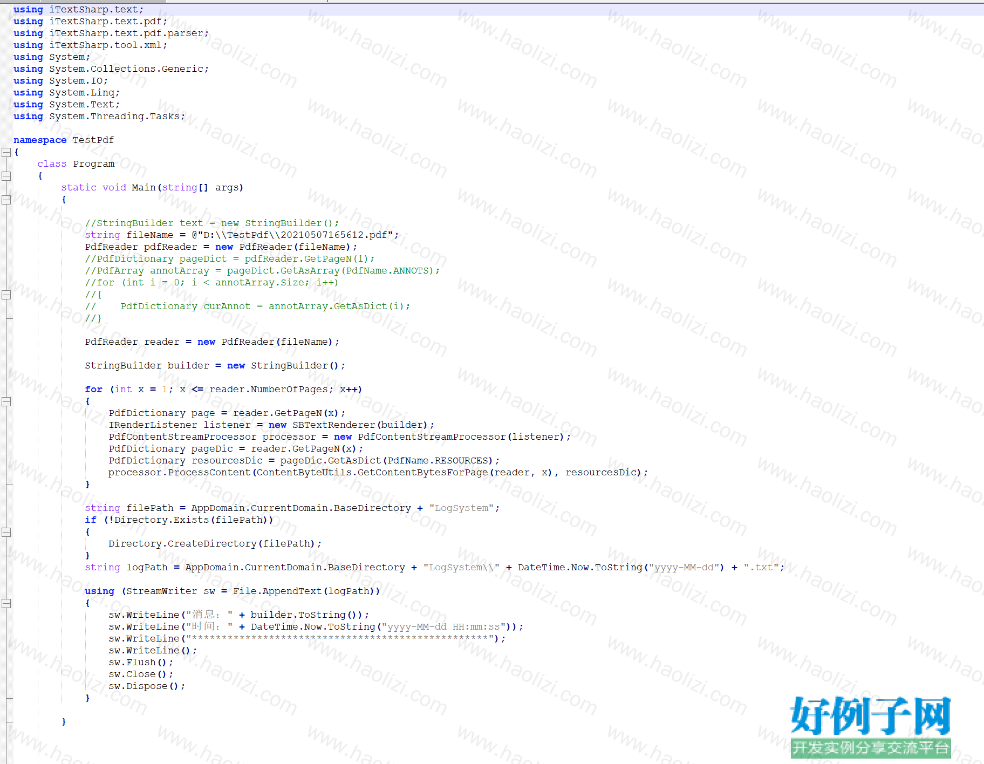This screenshot has height=764, width=984.
Task: Click 'PdfContentStreamProcessor(listener)' constructor call
Action: [x=461, y=437]
